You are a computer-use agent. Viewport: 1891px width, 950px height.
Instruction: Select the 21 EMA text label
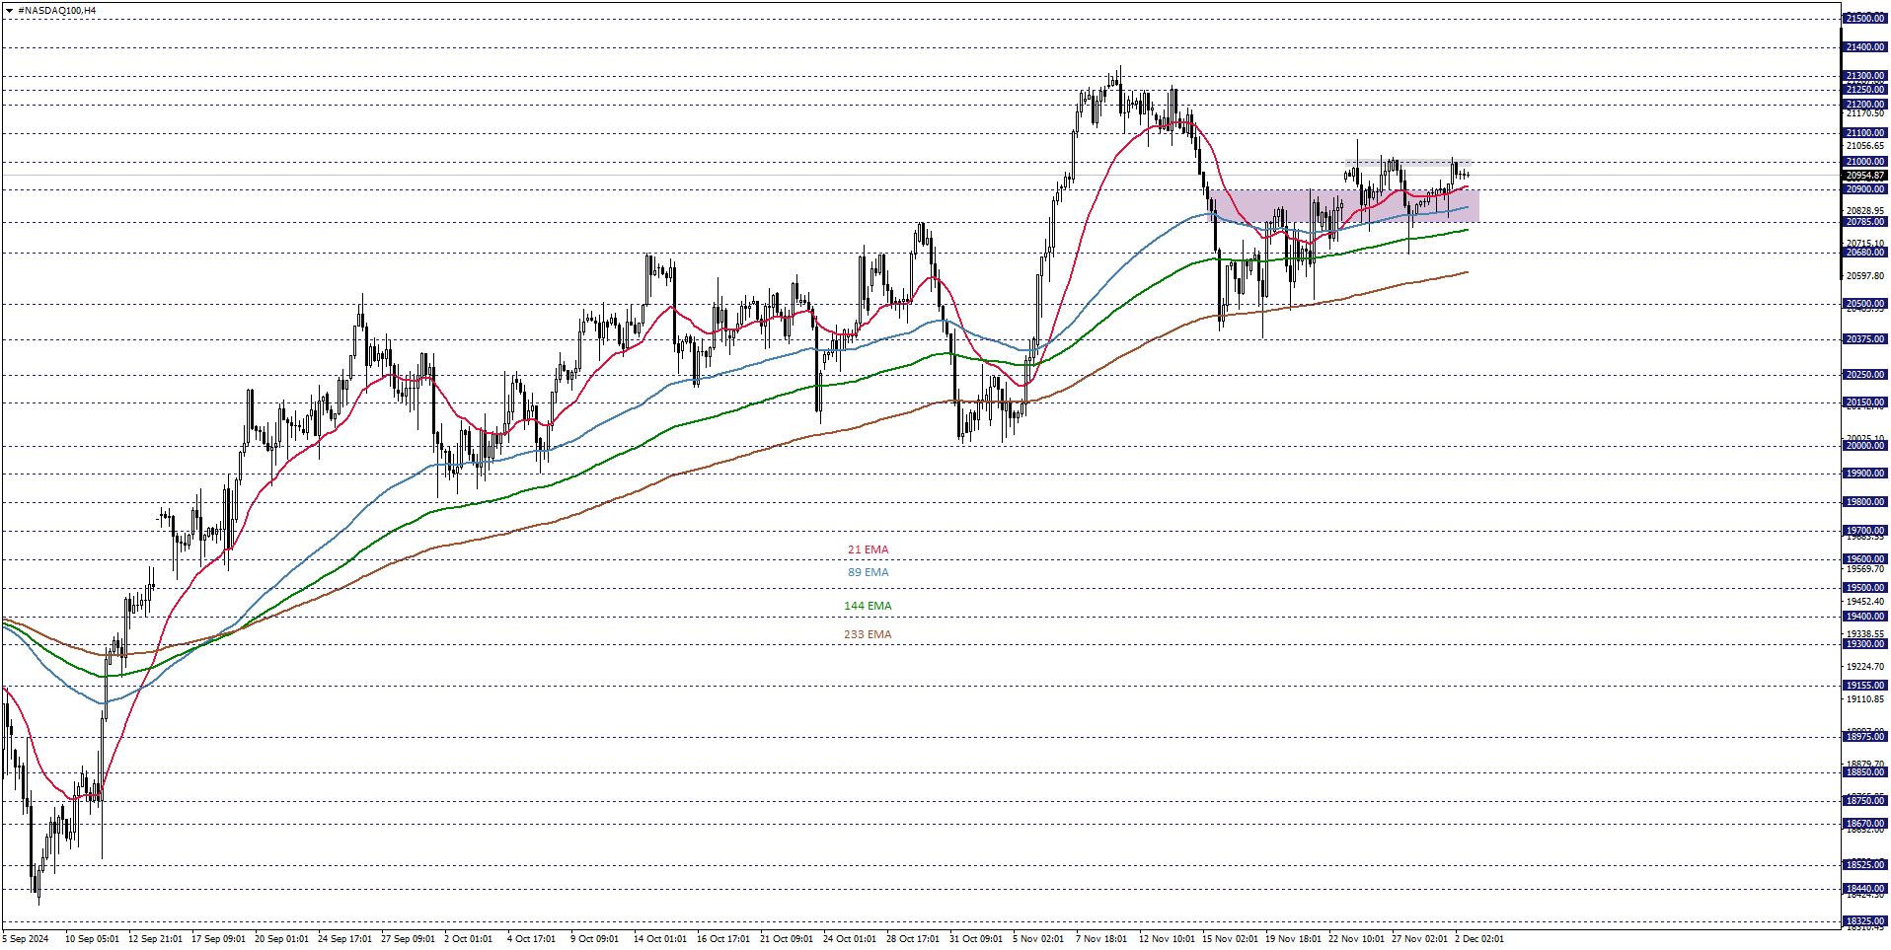click(x=868, y=549)
